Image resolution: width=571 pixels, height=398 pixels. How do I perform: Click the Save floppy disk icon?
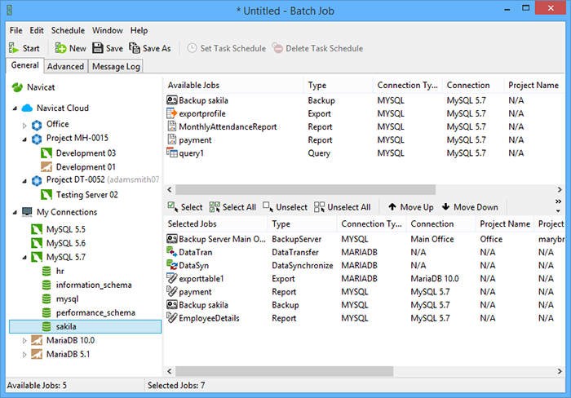pos(98,48)
